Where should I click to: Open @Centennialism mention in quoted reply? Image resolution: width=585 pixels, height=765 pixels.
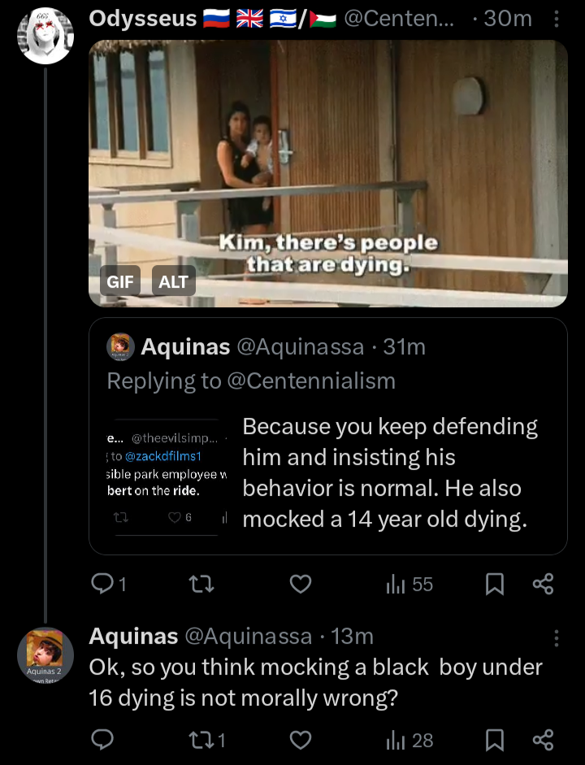tap(311, 381)
